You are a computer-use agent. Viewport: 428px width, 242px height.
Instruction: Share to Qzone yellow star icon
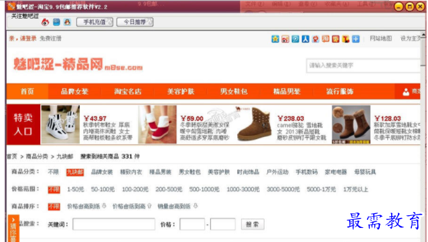pos(275,39)
